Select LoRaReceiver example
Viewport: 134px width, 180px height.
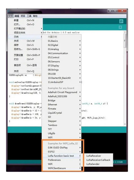point(94,156)
